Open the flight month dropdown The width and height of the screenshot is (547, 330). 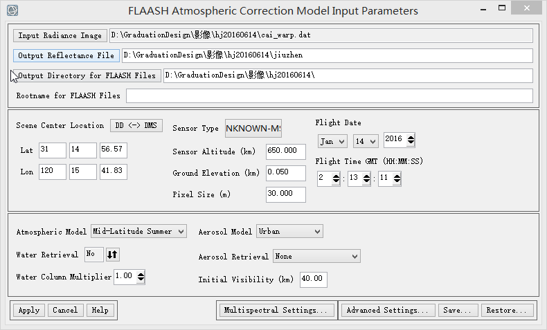pos(332,140)
